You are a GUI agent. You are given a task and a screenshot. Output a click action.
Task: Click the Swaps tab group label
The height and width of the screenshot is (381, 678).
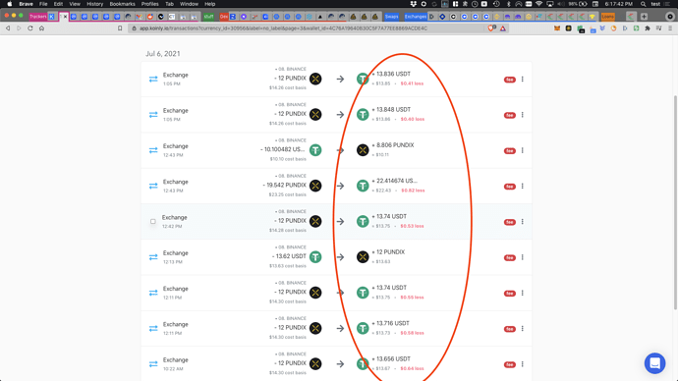coord(391,17)
